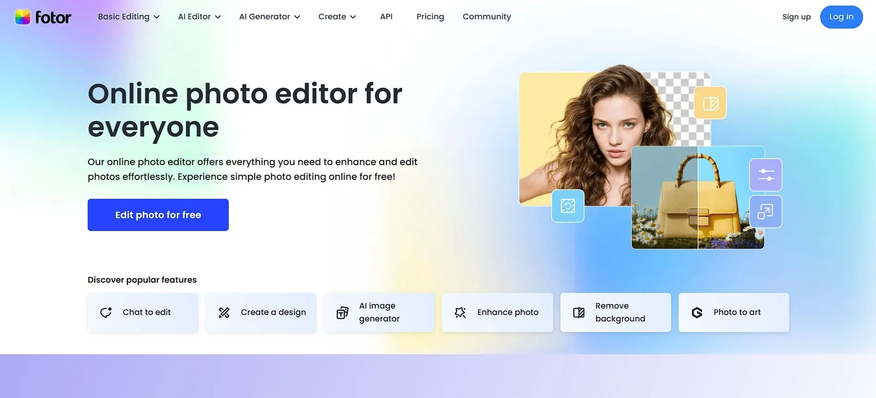The image size is (876, 398).
Task: Open the AI Editor dropdown menu
Action: [199, 17]
